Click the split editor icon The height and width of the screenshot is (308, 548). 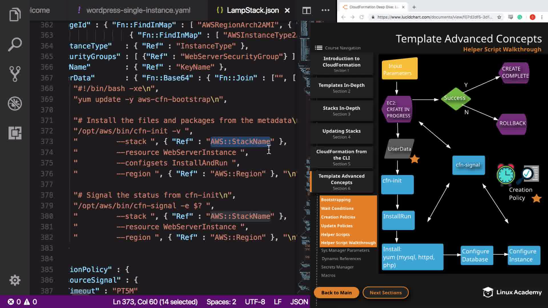(307, 11)
